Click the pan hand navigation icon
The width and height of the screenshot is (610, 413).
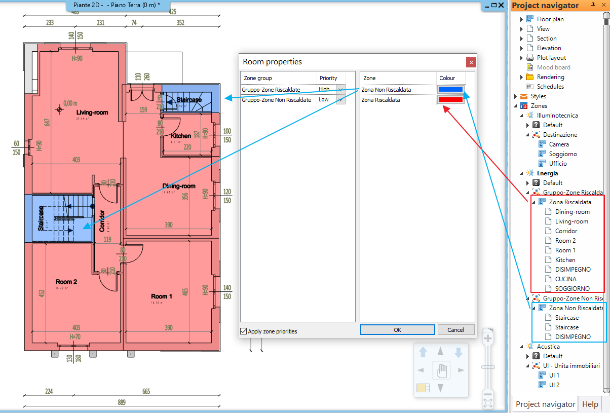[x=441, y=371]
